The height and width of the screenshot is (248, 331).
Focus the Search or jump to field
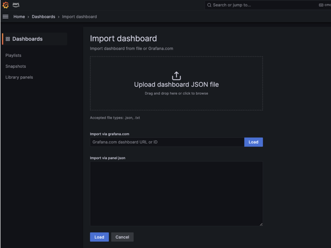[268, 5]
